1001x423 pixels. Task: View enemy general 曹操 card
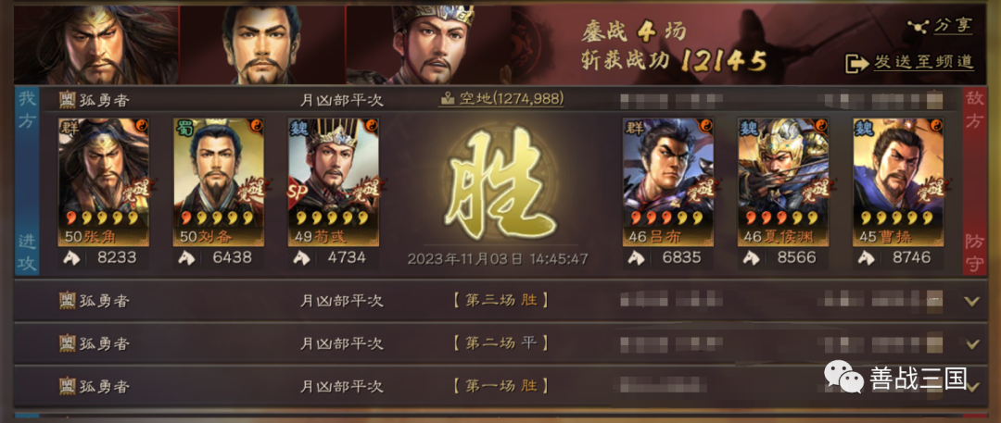tap(898, 181)
